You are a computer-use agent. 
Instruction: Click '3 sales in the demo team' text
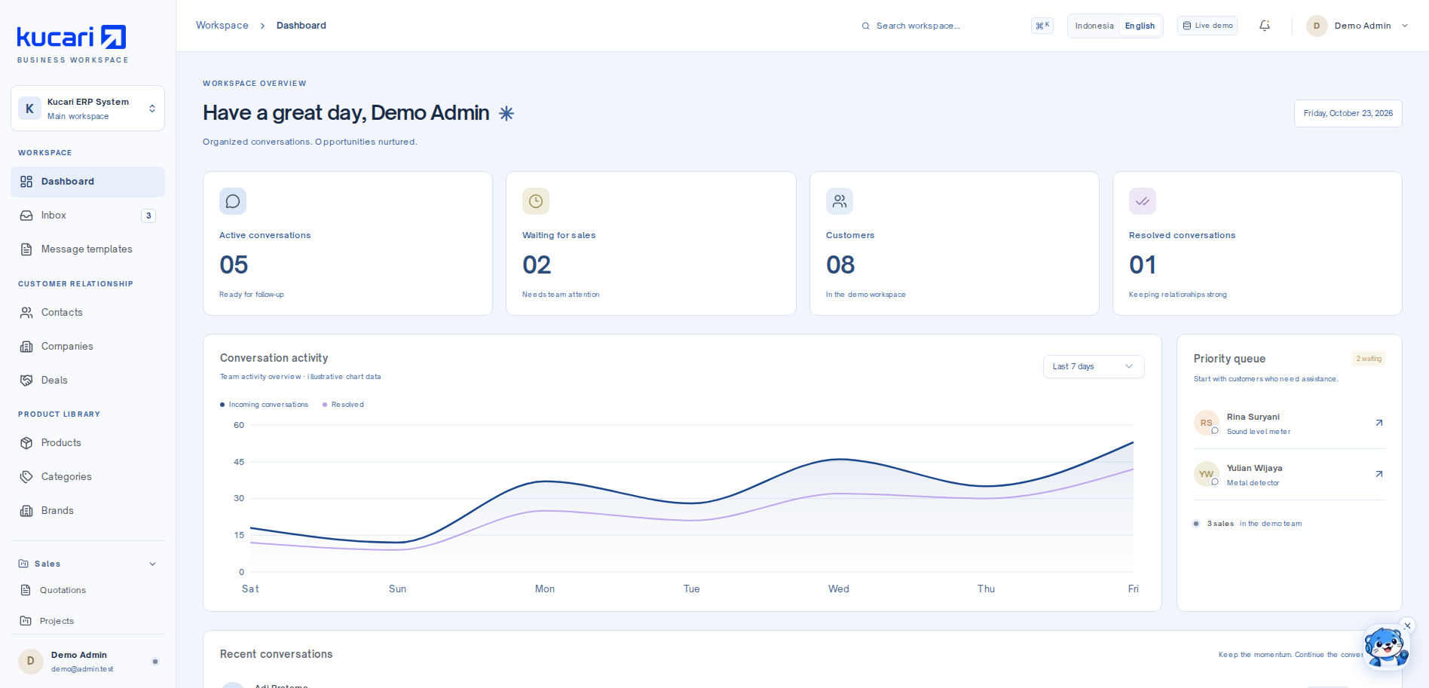tap(1254, 524)
